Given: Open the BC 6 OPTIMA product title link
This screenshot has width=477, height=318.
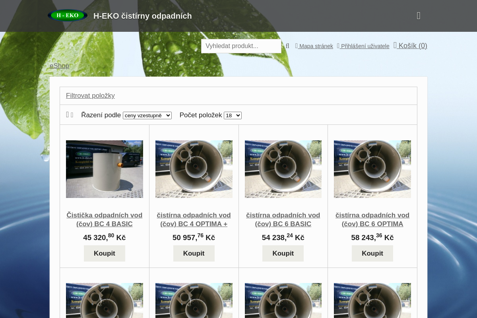Looking at the screenshot, I should tap(372, 219).
